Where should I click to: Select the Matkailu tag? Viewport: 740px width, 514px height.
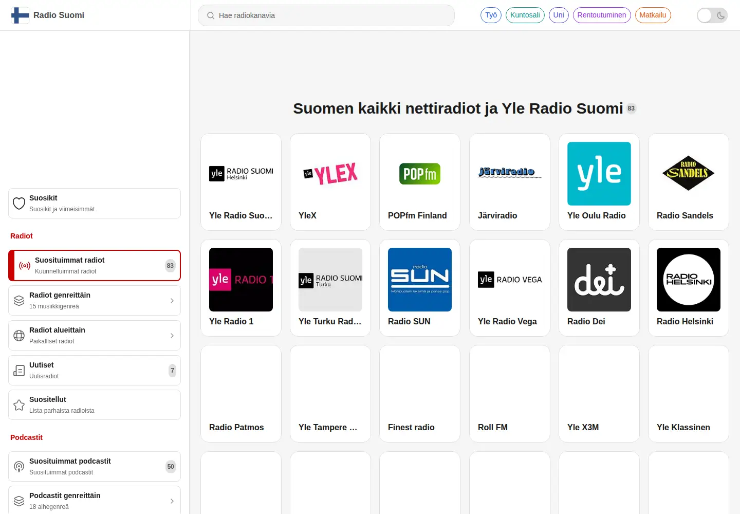(653, 15)
